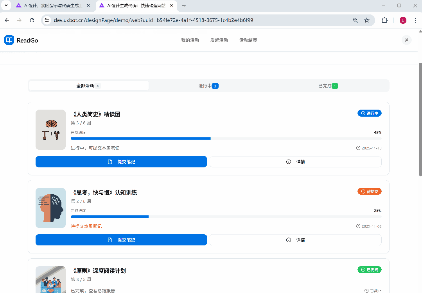This screenshot has width=422, height=293.
Task: Click 提交笔记 for 《人类简史》精读团
Action: point(121,162)
